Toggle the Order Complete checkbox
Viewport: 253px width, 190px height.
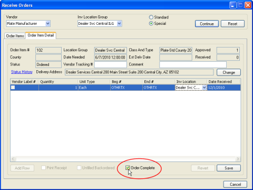[128, 168]
